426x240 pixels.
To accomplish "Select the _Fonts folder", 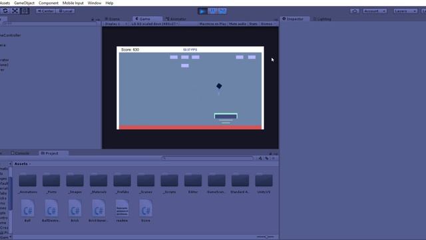I will pos(51,183).
